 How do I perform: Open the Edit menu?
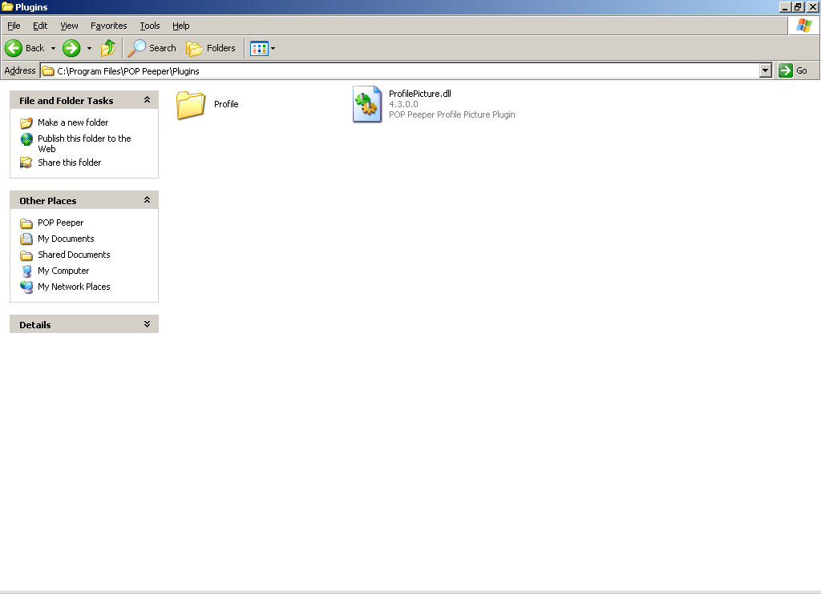click(x=40, y=26)
